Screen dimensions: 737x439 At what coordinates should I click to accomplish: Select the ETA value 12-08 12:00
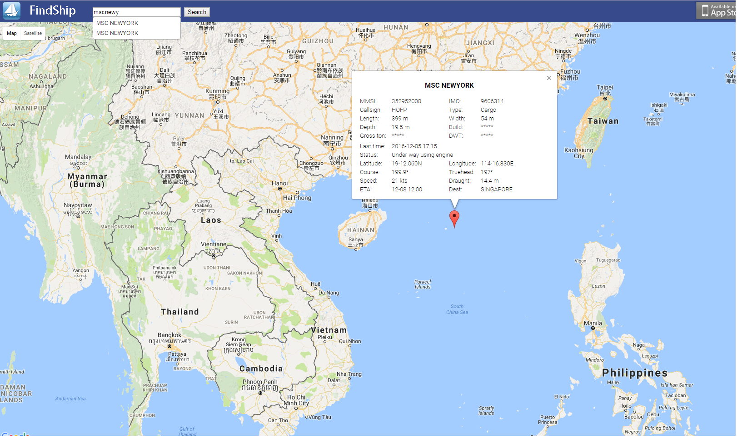coord(407,190)
